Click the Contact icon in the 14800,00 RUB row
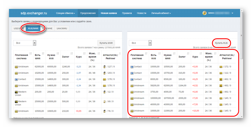This screenshot has width=252, height=127. tap(16, 79)
